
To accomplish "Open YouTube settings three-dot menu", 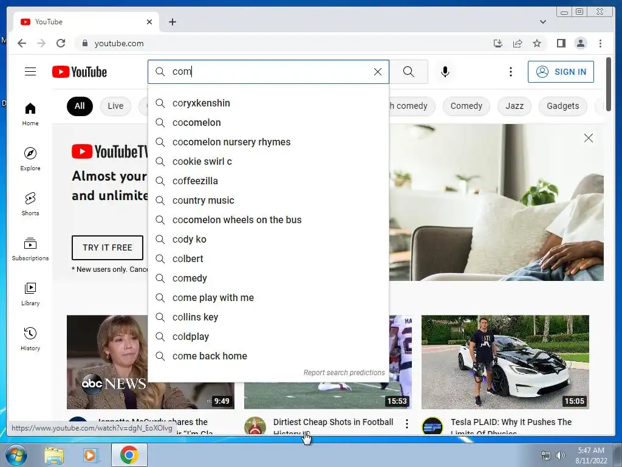I will 510,72.
